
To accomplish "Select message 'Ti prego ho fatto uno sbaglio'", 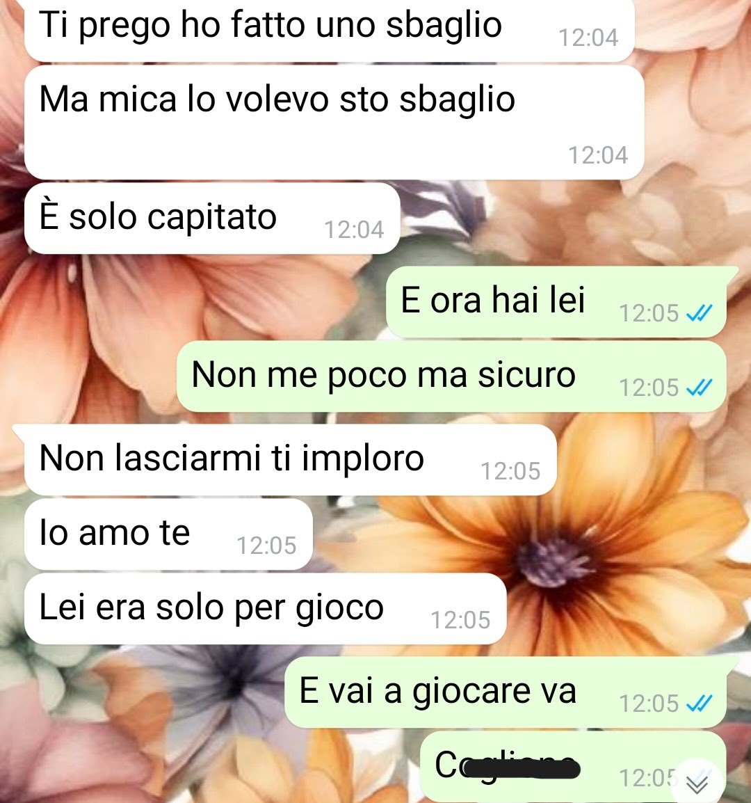I will [329, 29].
